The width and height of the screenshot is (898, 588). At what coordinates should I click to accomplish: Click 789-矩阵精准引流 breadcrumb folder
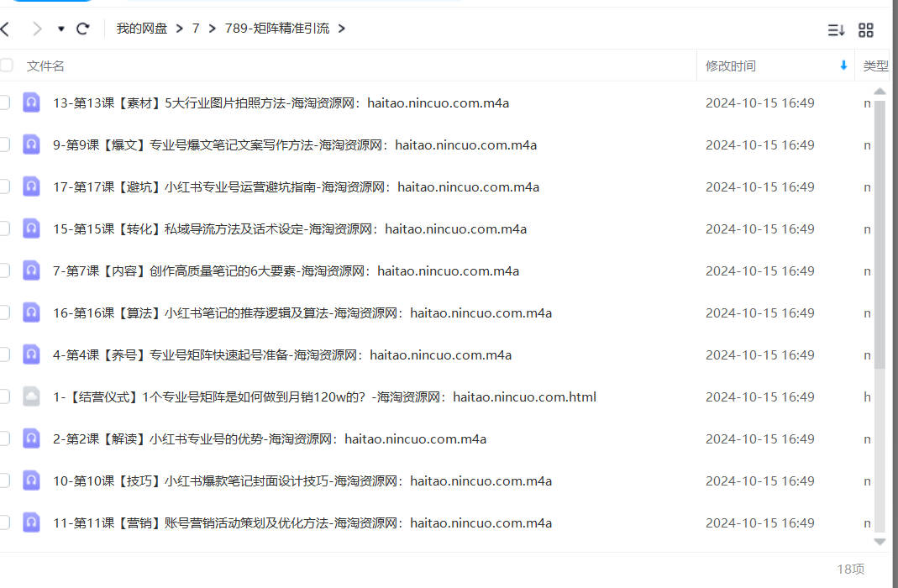(x=277, y=29)
